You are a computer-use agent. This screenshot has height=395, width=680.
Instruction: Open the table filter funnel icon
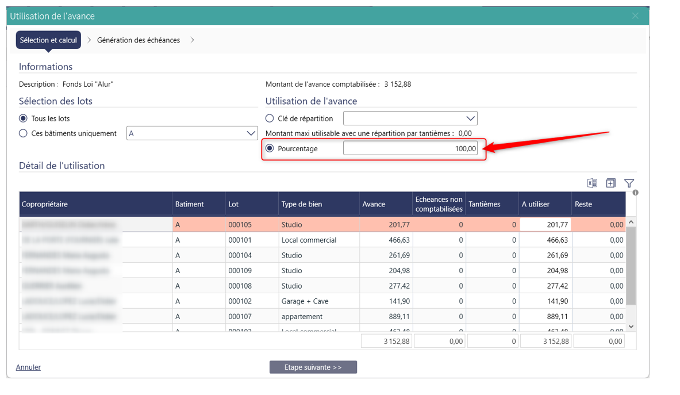tap(629, 183)
